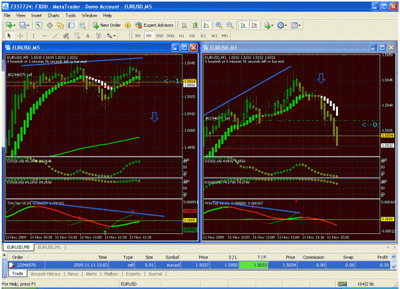Select the Text Label tool (T icon)
Image resolution: width=400 pixels, height=289 pixels.
point(99,36)
